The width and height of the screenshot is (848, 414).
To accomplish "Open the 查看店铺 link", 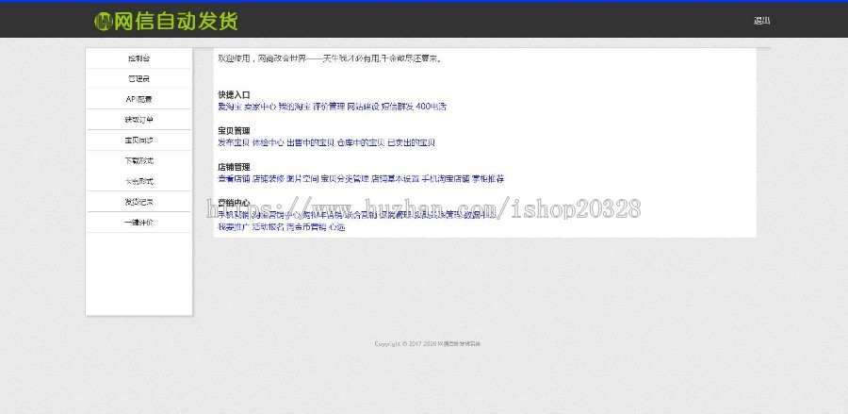I will 234,178.
